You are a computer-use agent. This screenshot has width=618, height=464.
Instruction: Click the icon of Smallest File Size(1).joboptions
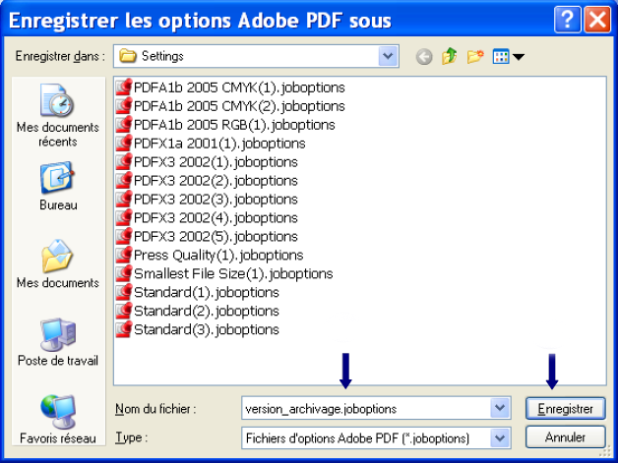coord(124,273)
